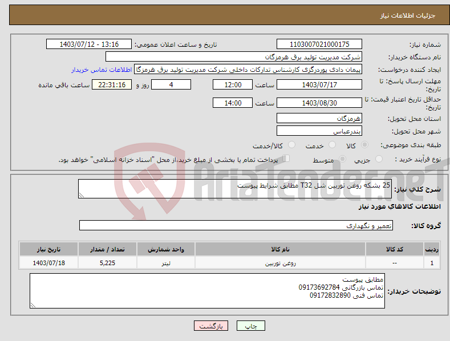Click the need date cell 1403/07/18
Screen dimensions: 450x341
click(49, 263)
